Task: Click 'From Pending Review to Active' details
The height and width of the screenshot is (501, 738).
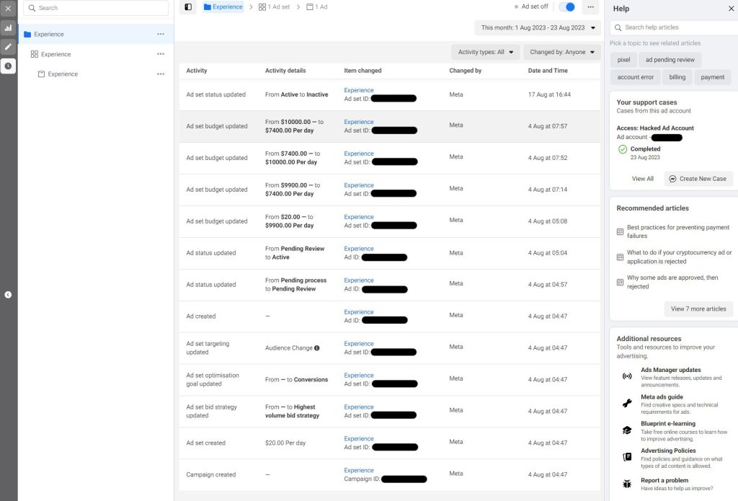Action: 295,253
